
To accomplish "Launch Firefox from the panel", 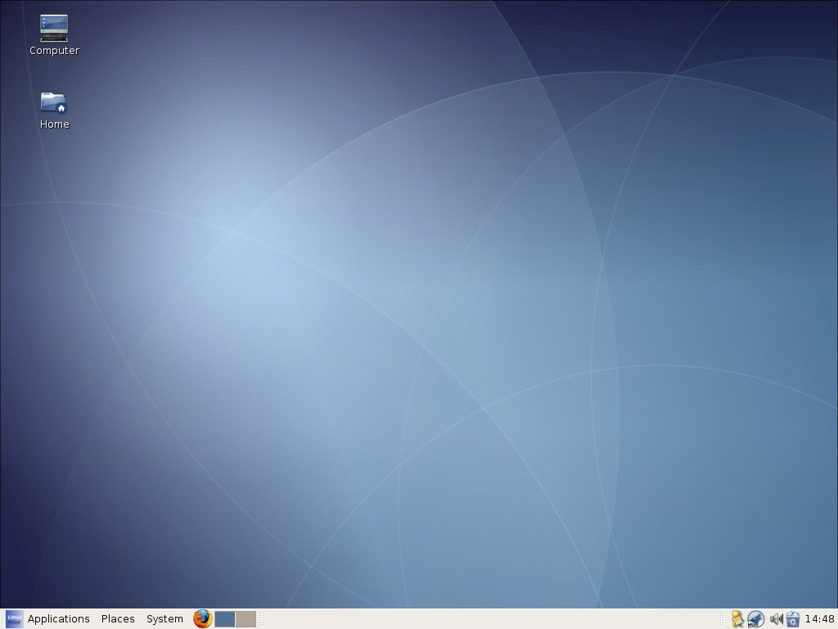I will (x=203, y=619).
